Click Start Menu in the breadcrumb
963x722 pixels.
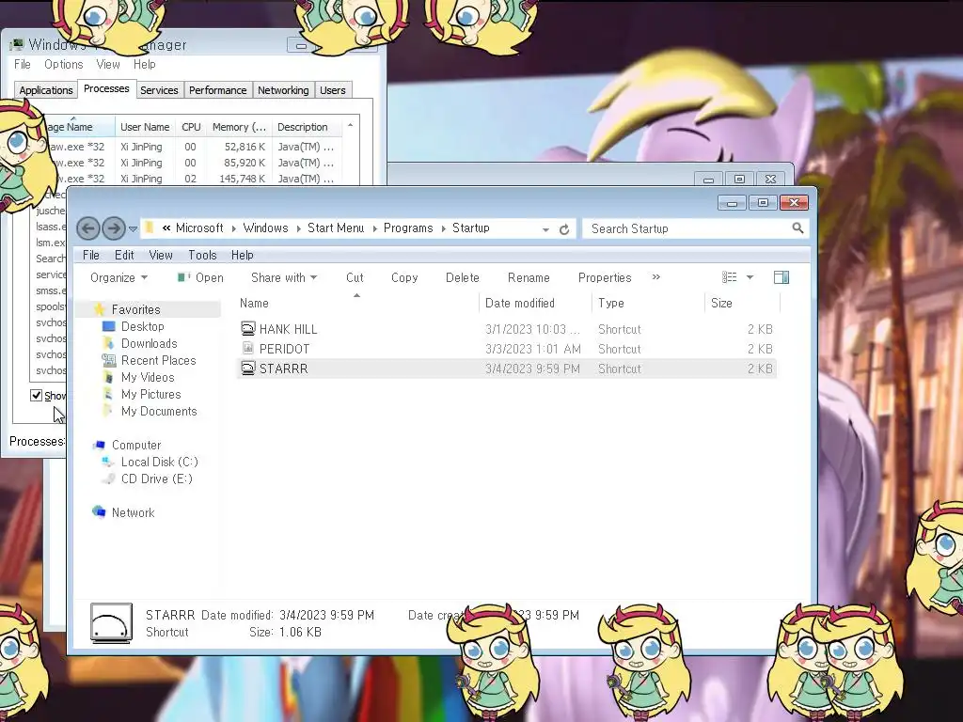(336, 228)
